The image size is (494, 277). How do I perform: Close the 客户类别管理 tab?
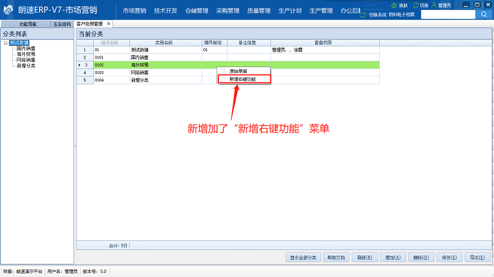click(108, 24)
